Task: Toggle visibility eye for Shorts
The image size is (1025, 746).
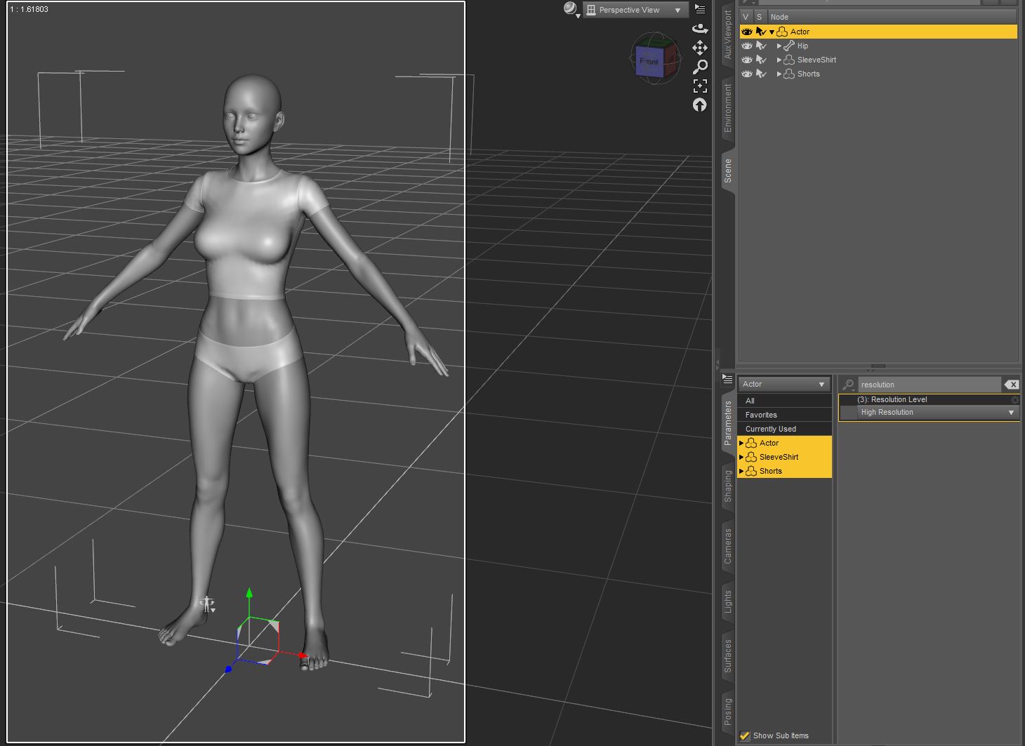Action: pos(747,74)
